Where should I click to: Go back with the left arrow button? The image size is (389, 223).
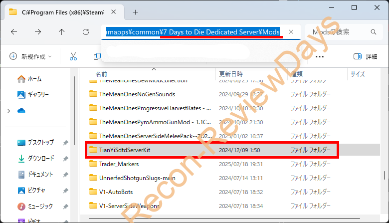[x=14, y=32]
